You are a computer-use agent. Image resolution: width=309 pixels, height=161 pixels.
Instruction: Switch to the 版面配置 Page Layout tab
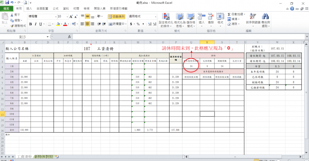[42, 9]
